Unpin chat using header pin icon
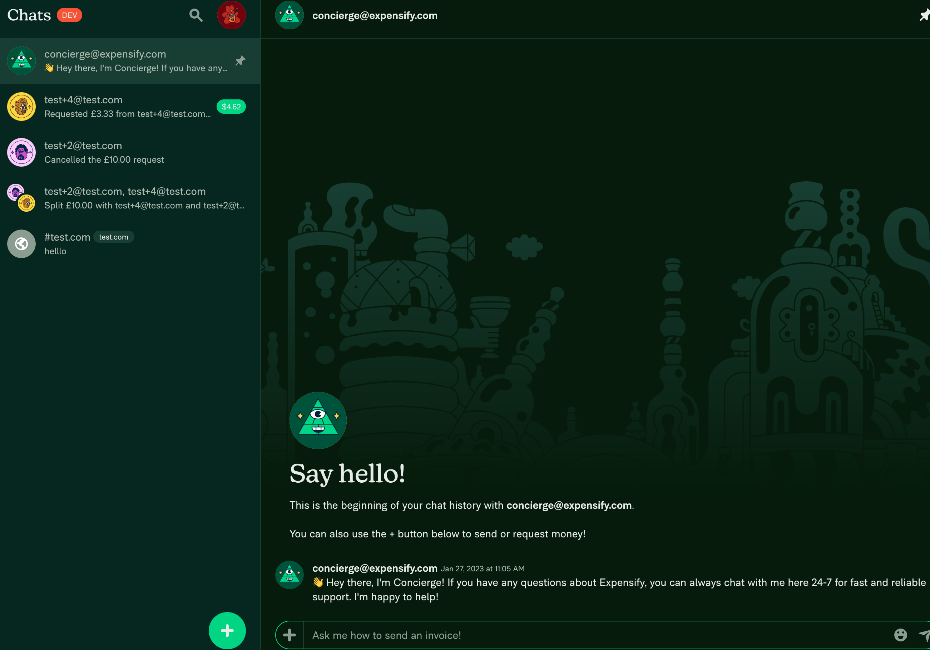930x650 pixels. pos(924,15)
